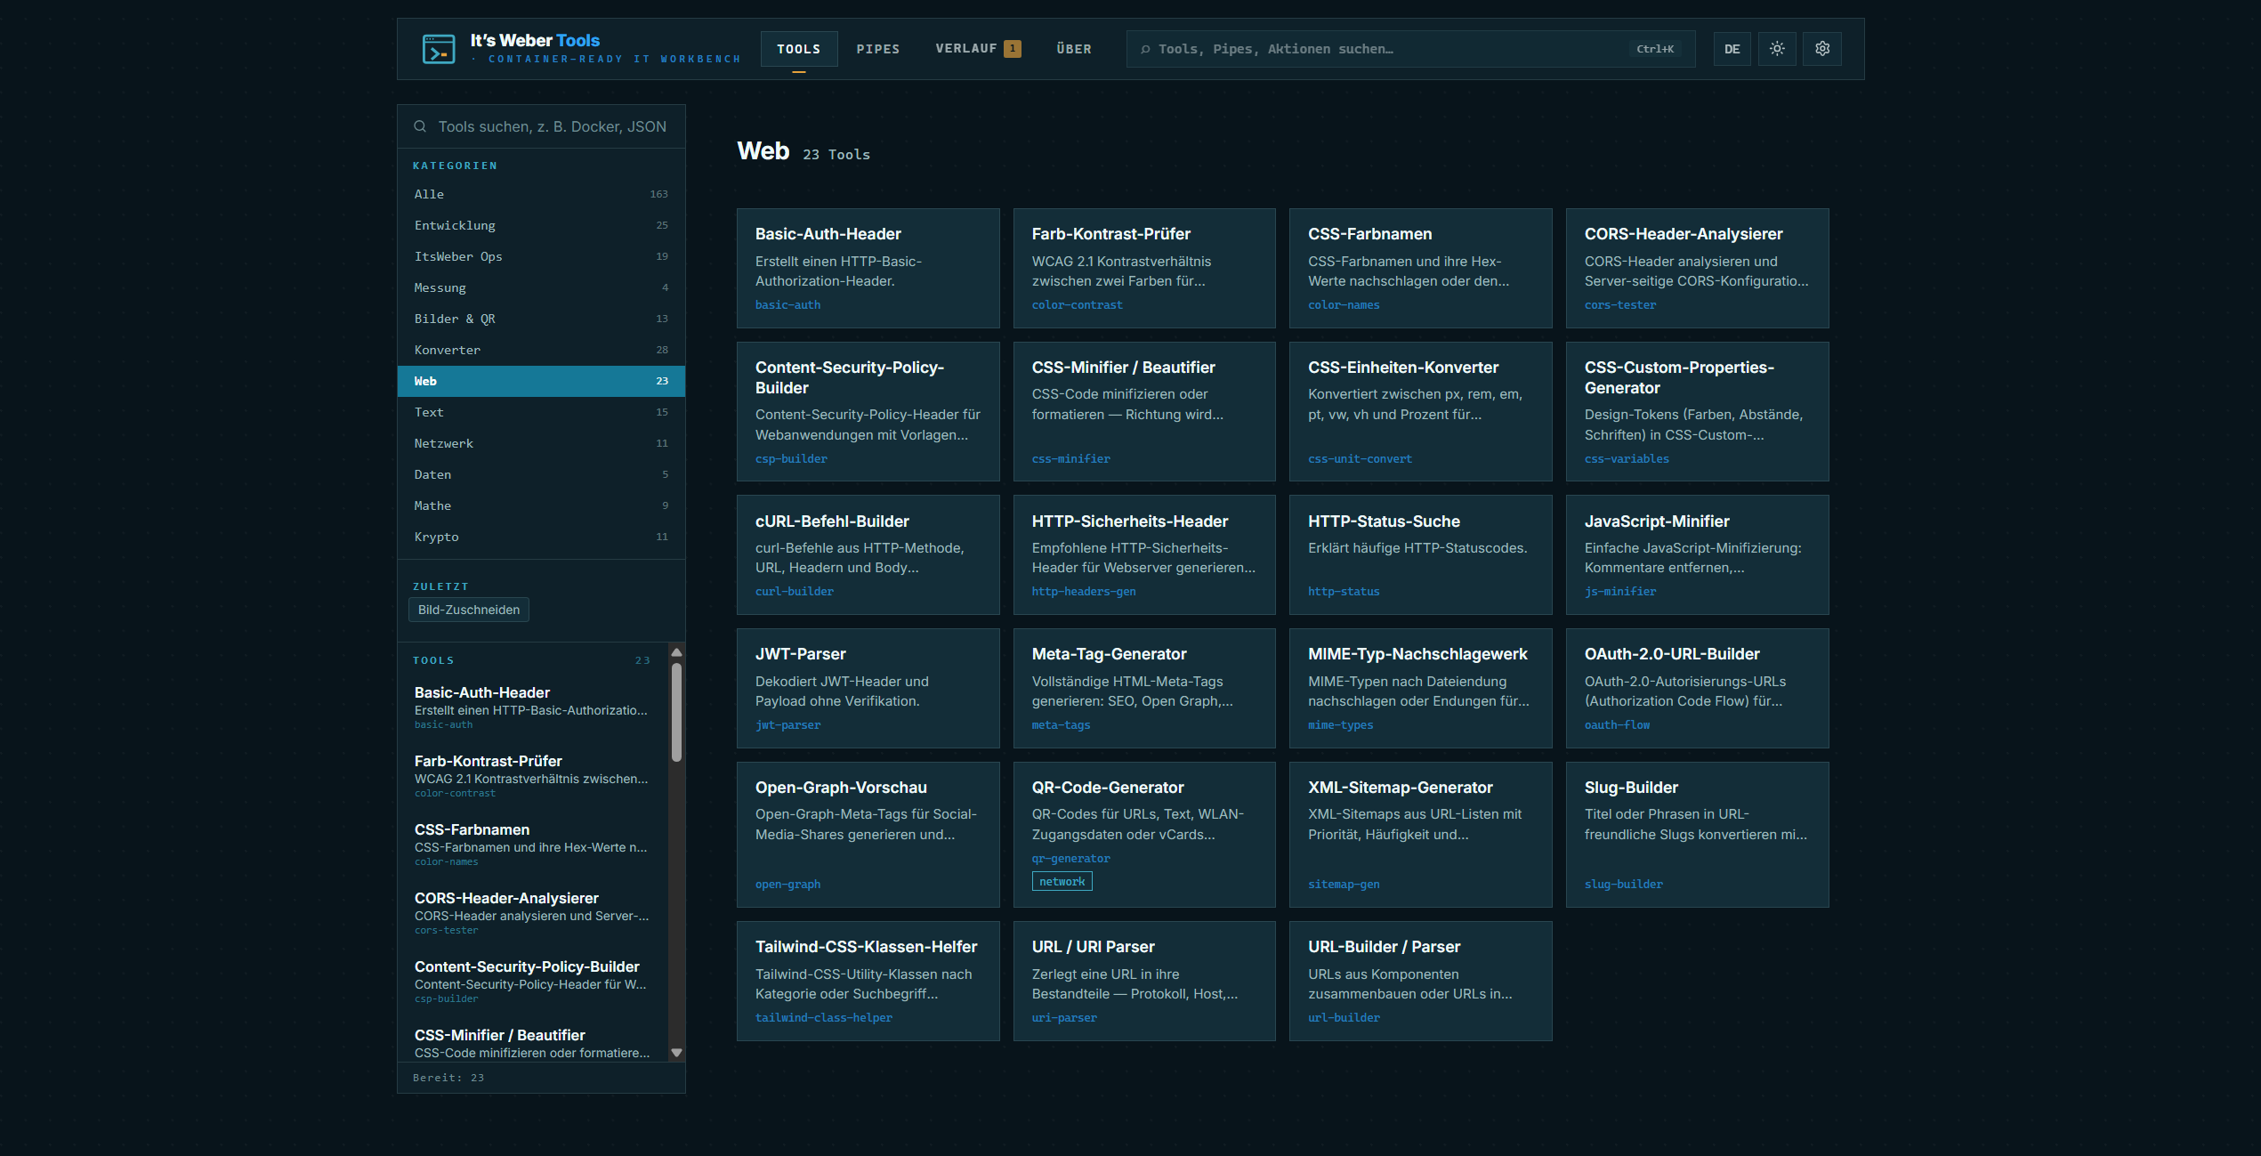Open the Slug-Builder card
2261x1156 pixels.
[x=1697, y=834]
